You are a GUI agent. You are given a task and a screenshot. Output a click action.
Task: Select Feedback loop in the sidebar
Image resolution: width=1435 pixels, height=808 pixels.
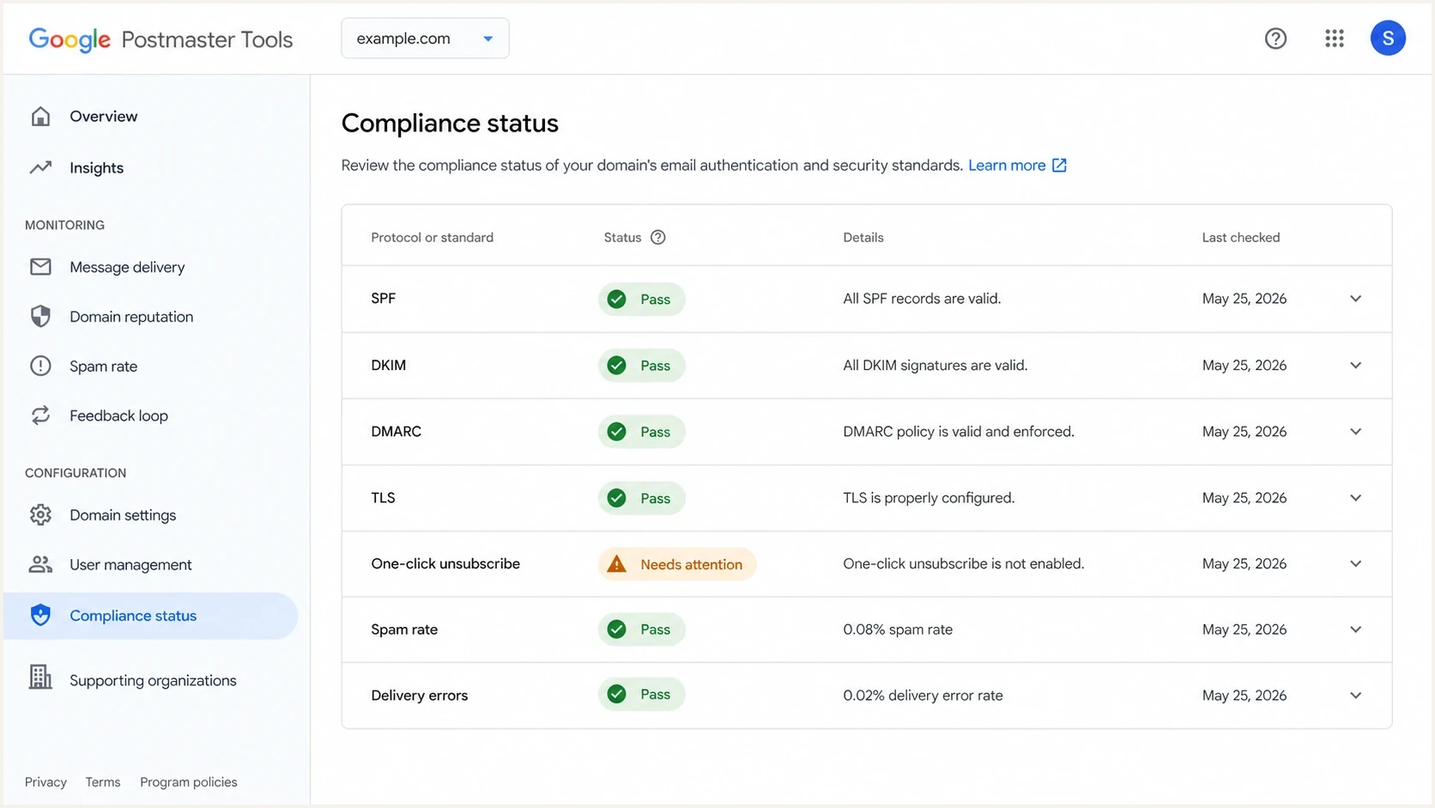[x=118, y=416]
